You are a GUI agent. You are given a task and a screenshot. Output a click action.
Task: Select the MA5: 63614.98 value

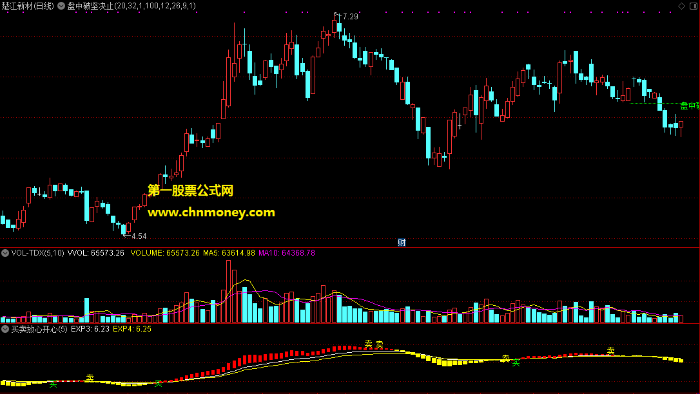[x=229, y=253]
